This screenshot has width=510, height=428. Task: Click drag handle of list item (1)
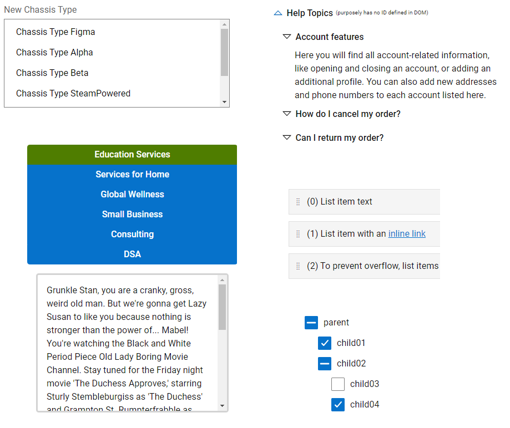[x=298, y=234]
